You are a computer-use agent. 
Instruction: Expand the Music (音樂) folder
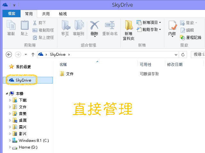pyautogui.click(x=10, y=113)
